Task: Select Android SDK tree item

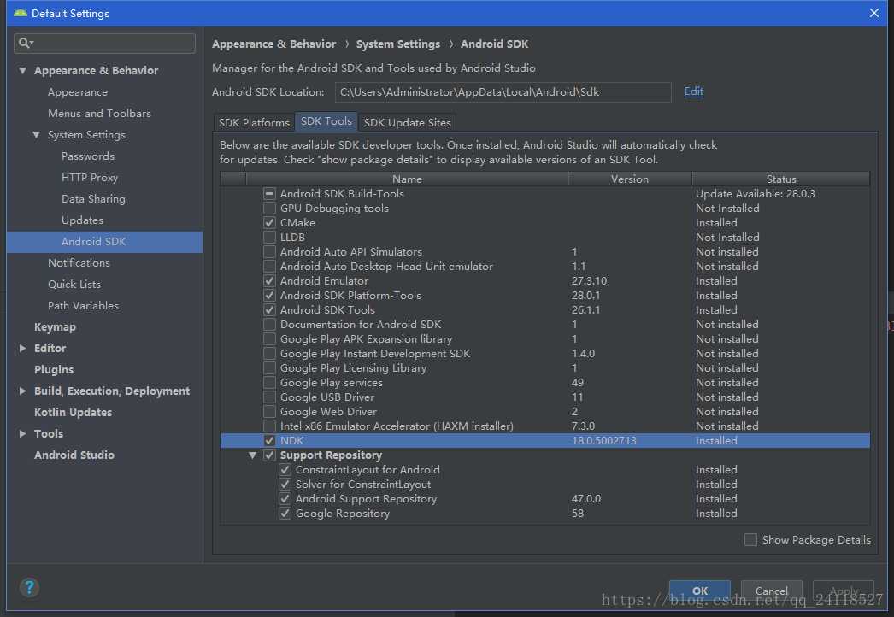Action: coord(104,242)
